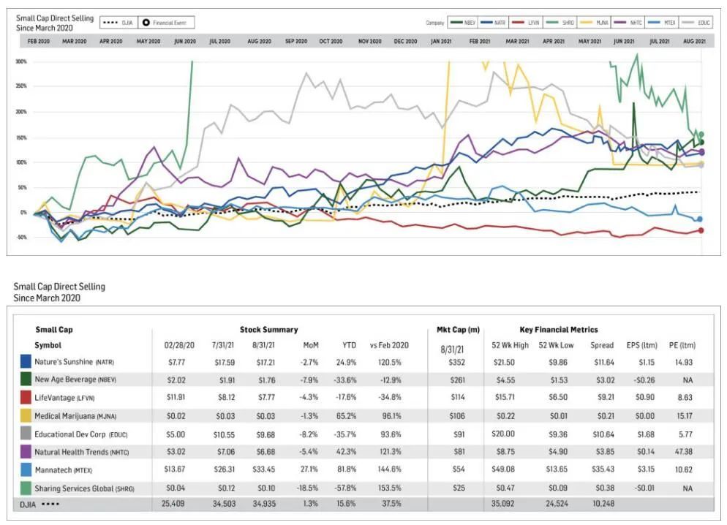727x525 pixels.
Task: Click the gray Educational Dev Corp swatch
Action: [26, 434]
